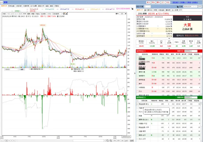Check the box for 港商野村 row
This screenshot has height=142, width=203.
tap(137, 76)
